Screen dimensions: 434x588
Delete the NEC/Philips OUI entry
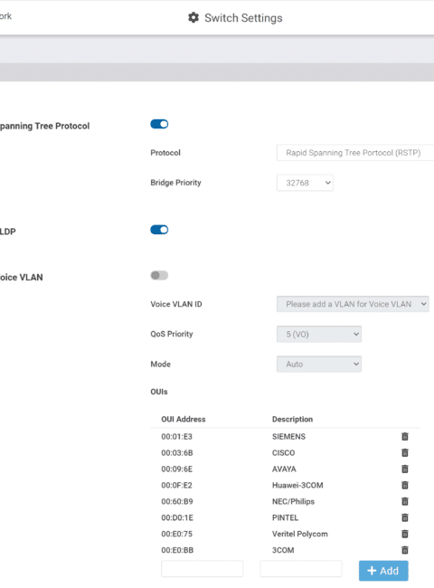(x=405, y=501)
